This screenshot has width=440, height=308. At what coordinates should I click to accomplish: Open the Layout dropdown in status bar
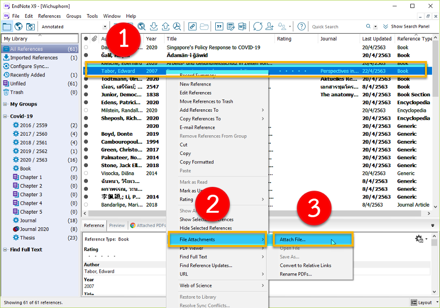click(424, 303)
